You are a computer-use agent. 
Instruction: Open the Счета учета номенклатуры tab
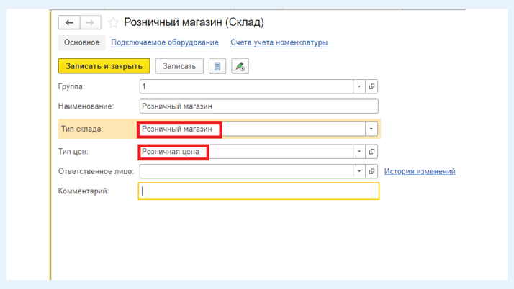pyautogui.click(x=279, y=42)
